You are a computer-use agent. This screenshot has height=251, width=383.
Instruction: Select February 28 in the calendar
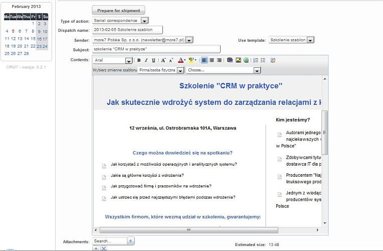(x=27, y=53)
